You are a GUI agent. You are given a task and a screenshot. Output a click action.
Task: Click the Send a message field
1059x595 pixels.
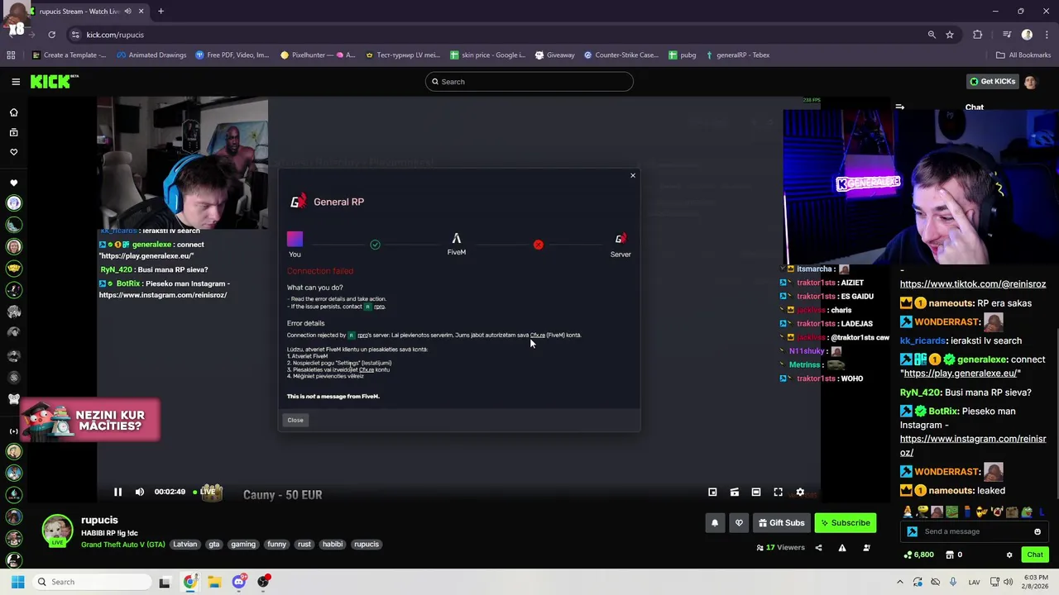pos(975,531)
